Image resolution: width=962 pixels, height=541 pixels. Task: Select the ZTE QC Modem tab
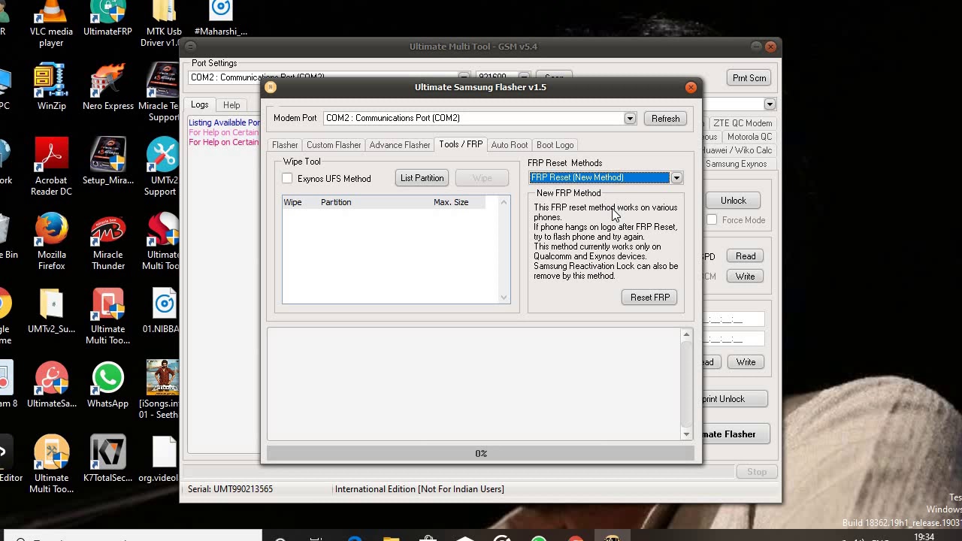click(743, 123)
